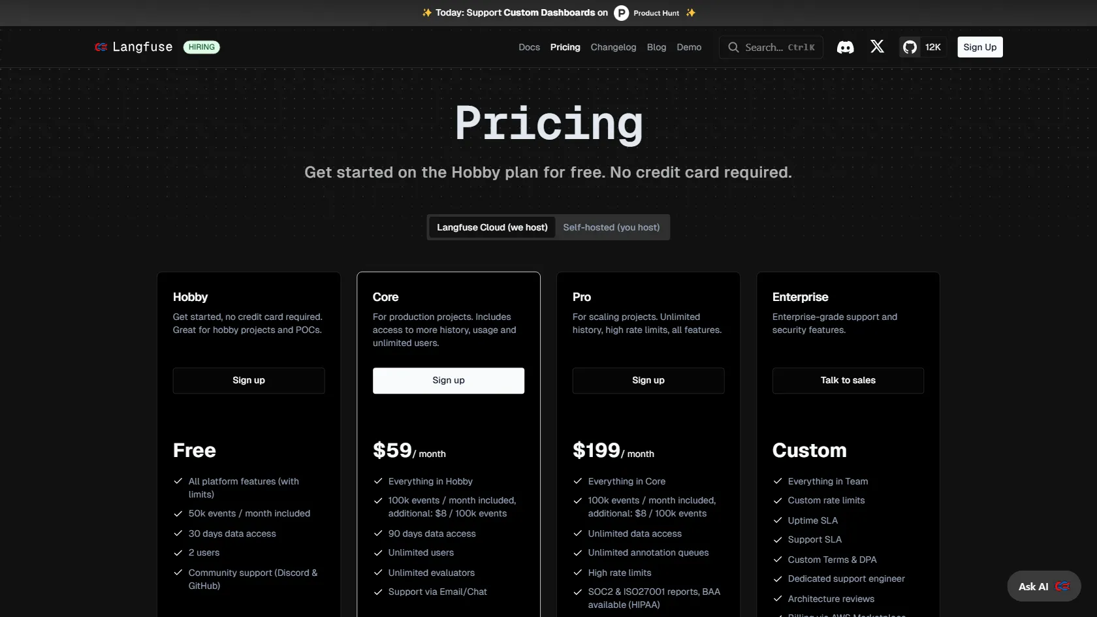Open the Pricing menu item
Image resolution: width=1097 pixels, height=617 pixels.
point(565,47)
